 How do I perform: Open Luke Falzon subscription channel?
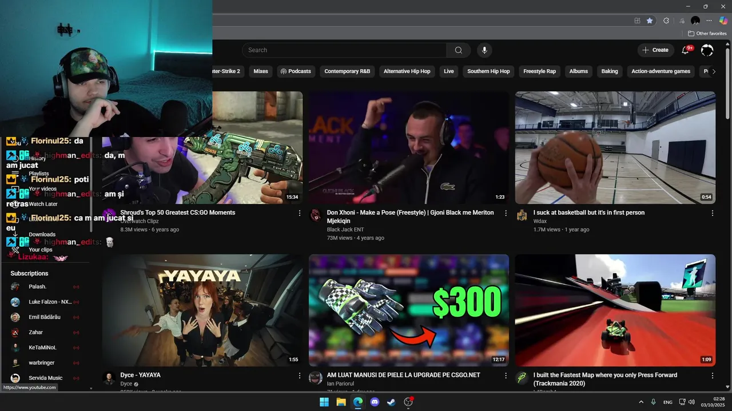[46, 302]
